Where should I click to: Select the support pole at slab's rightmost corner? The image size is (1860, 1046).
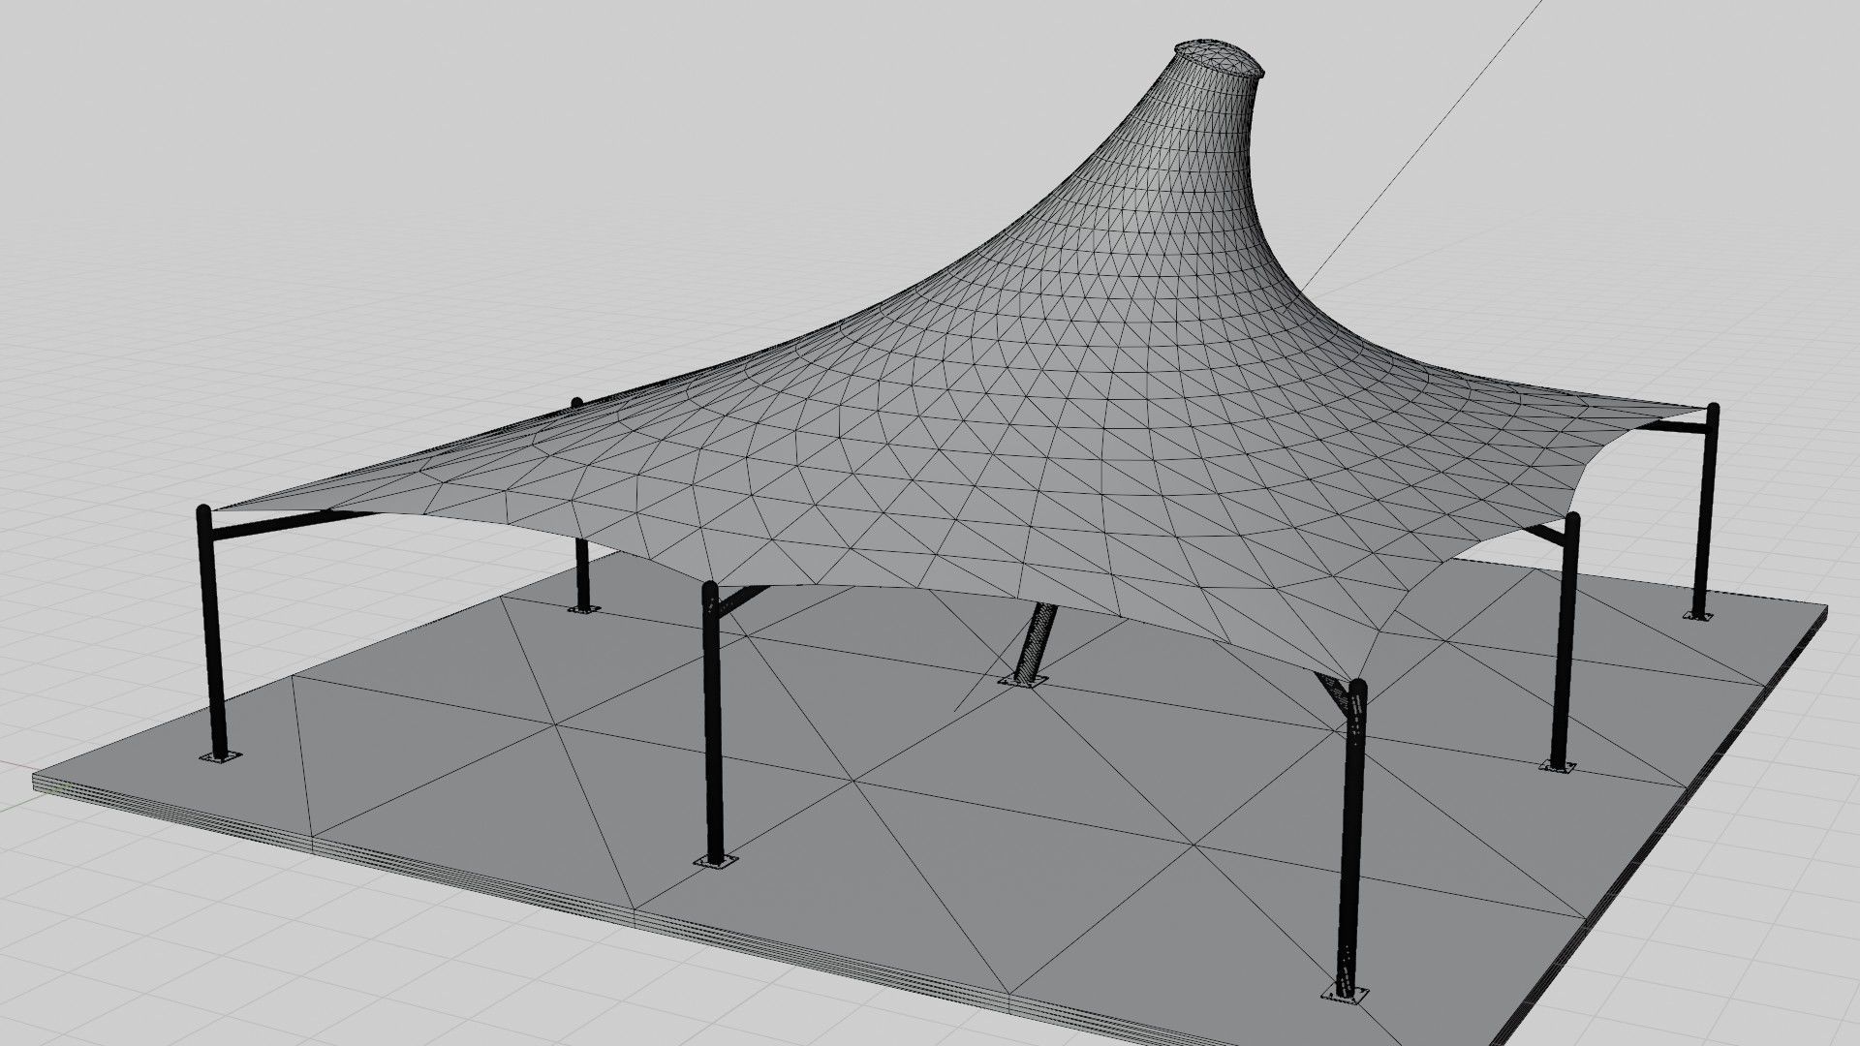tap(1705, 510)
